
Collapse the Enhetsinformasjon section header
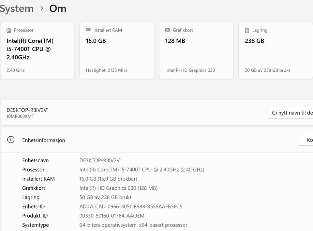(x=156, y=140)
